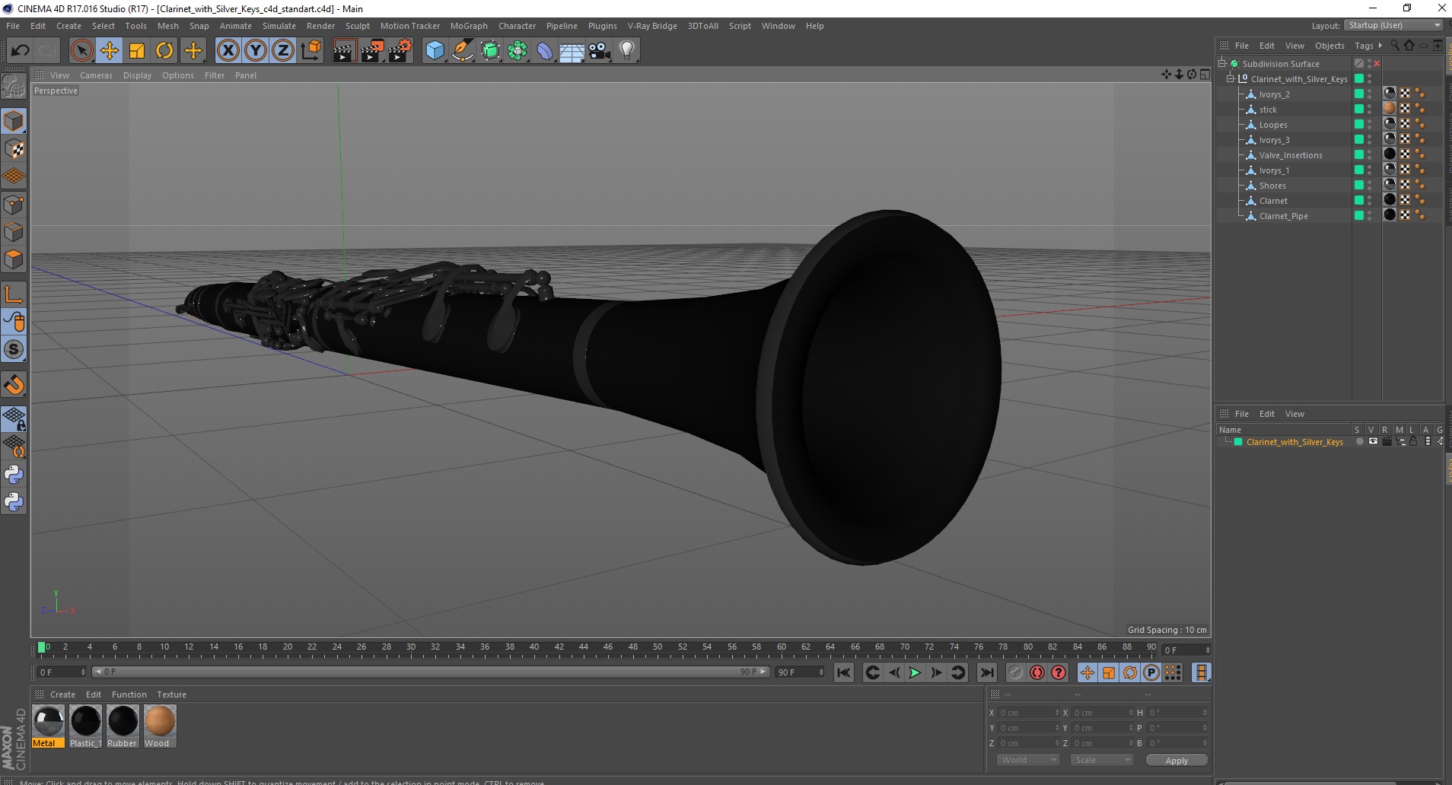This screenshot has height=785, width=1452.
Task: Click the magnet tool icon
Action: pyautogui.click(x=14, y=385)
